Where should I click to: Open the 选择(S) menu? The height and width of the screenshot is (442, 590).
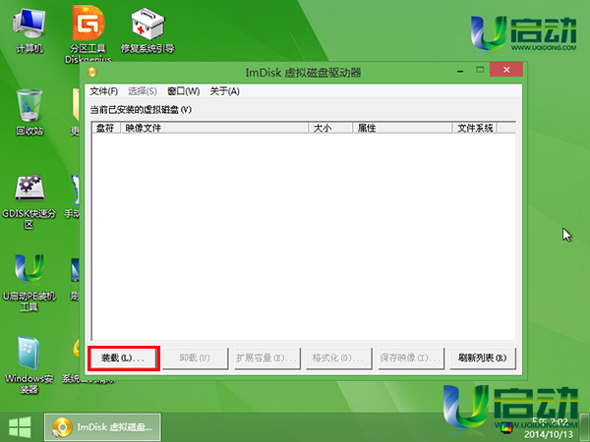point(143,91)
